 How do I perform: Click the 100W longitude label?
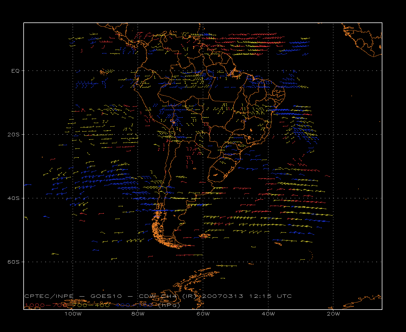(73, 314)
